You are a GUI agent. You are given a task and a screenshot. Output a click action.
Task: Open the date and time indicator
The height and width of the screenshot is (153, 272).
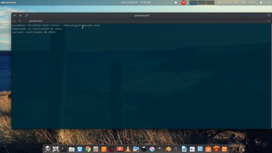[136, 3]
